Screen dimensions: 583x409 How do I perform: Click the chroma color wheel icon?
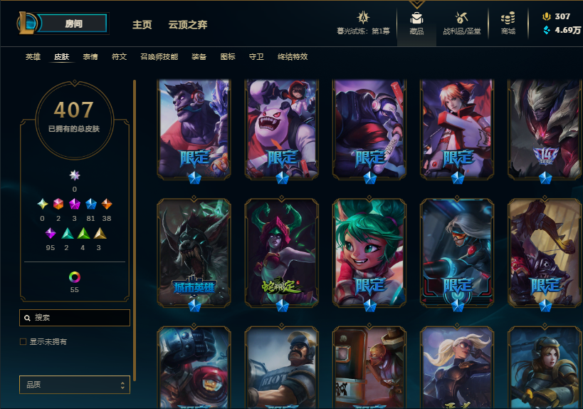coord(74,277)
